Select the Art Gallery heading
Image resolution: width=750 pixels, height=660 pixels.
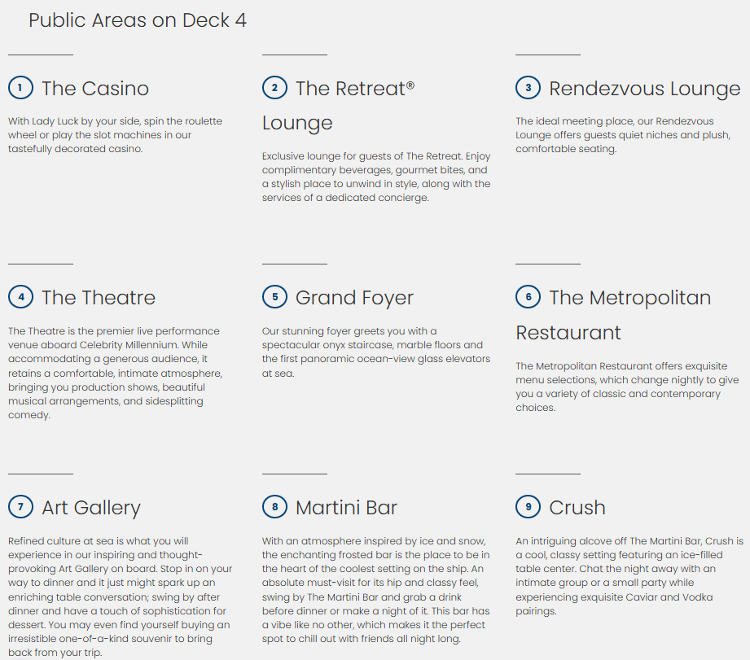91,508
